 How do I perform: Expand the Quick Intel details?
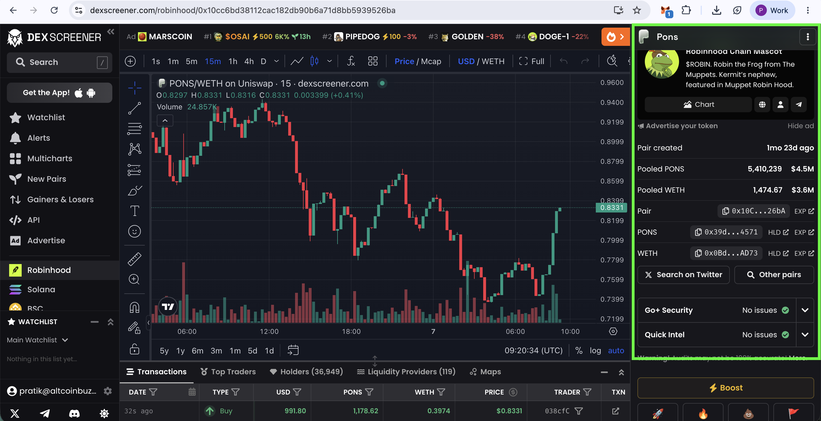tap(805, 335)
